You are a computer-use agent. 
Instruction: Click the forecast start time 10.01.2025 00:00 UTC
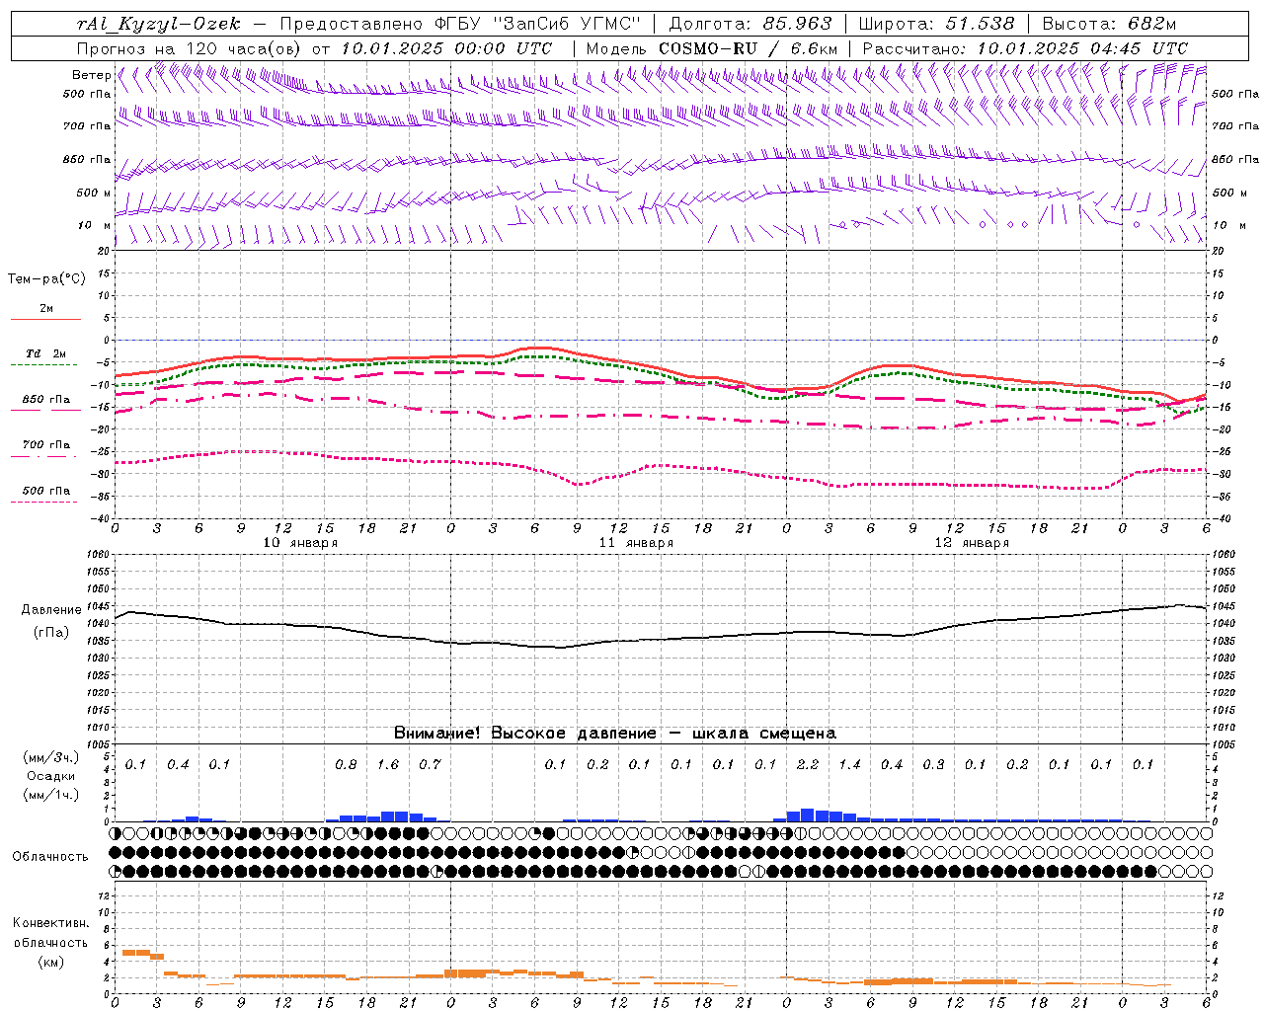pos(446,48)
